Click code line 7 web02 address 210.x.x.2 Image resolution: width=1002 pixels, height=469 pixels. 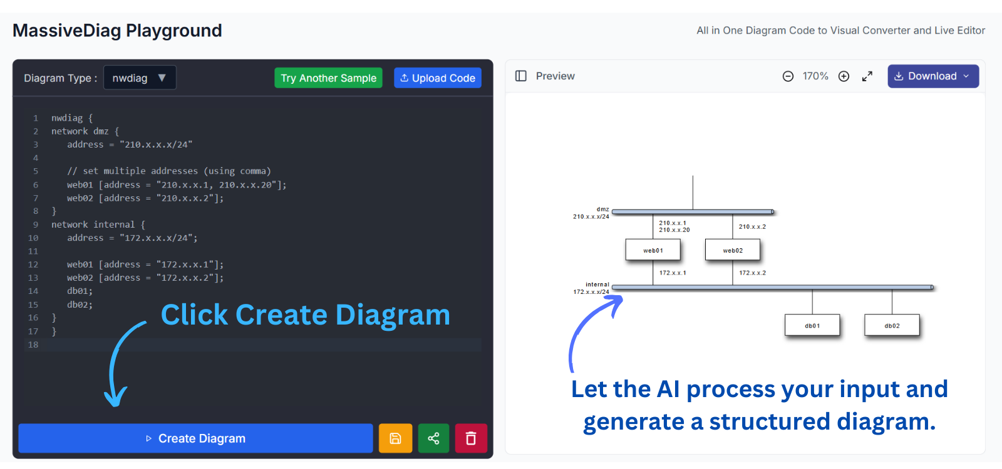point(145,198)
